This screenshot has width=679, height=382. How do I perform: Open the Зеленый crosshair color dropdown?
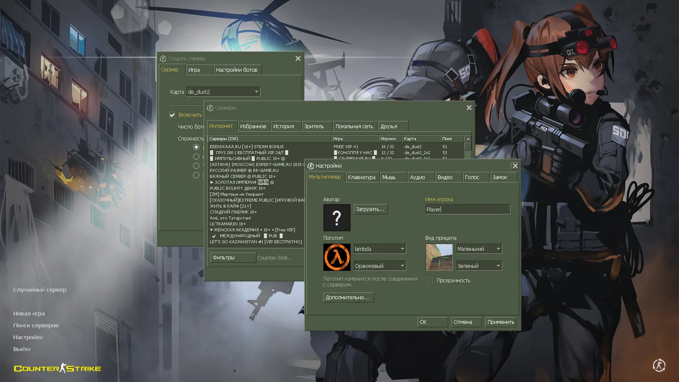(479, 266)
